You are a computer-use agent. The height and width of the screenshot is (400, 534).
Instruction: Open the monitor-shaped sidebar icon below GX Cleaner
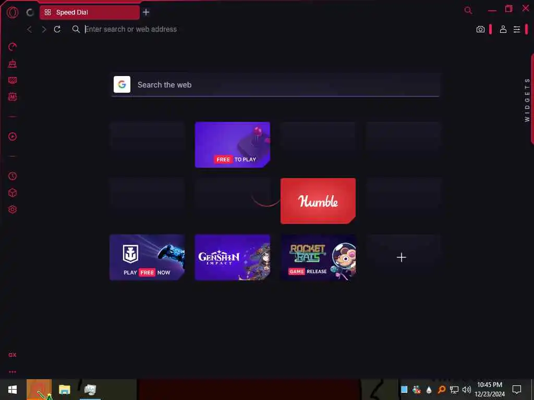click(x=13, y=80)
